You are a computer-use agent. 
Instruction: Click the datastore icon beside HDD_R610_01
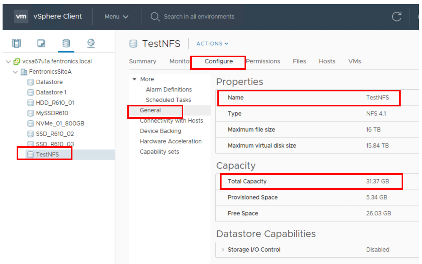click(x=31, y=103)
